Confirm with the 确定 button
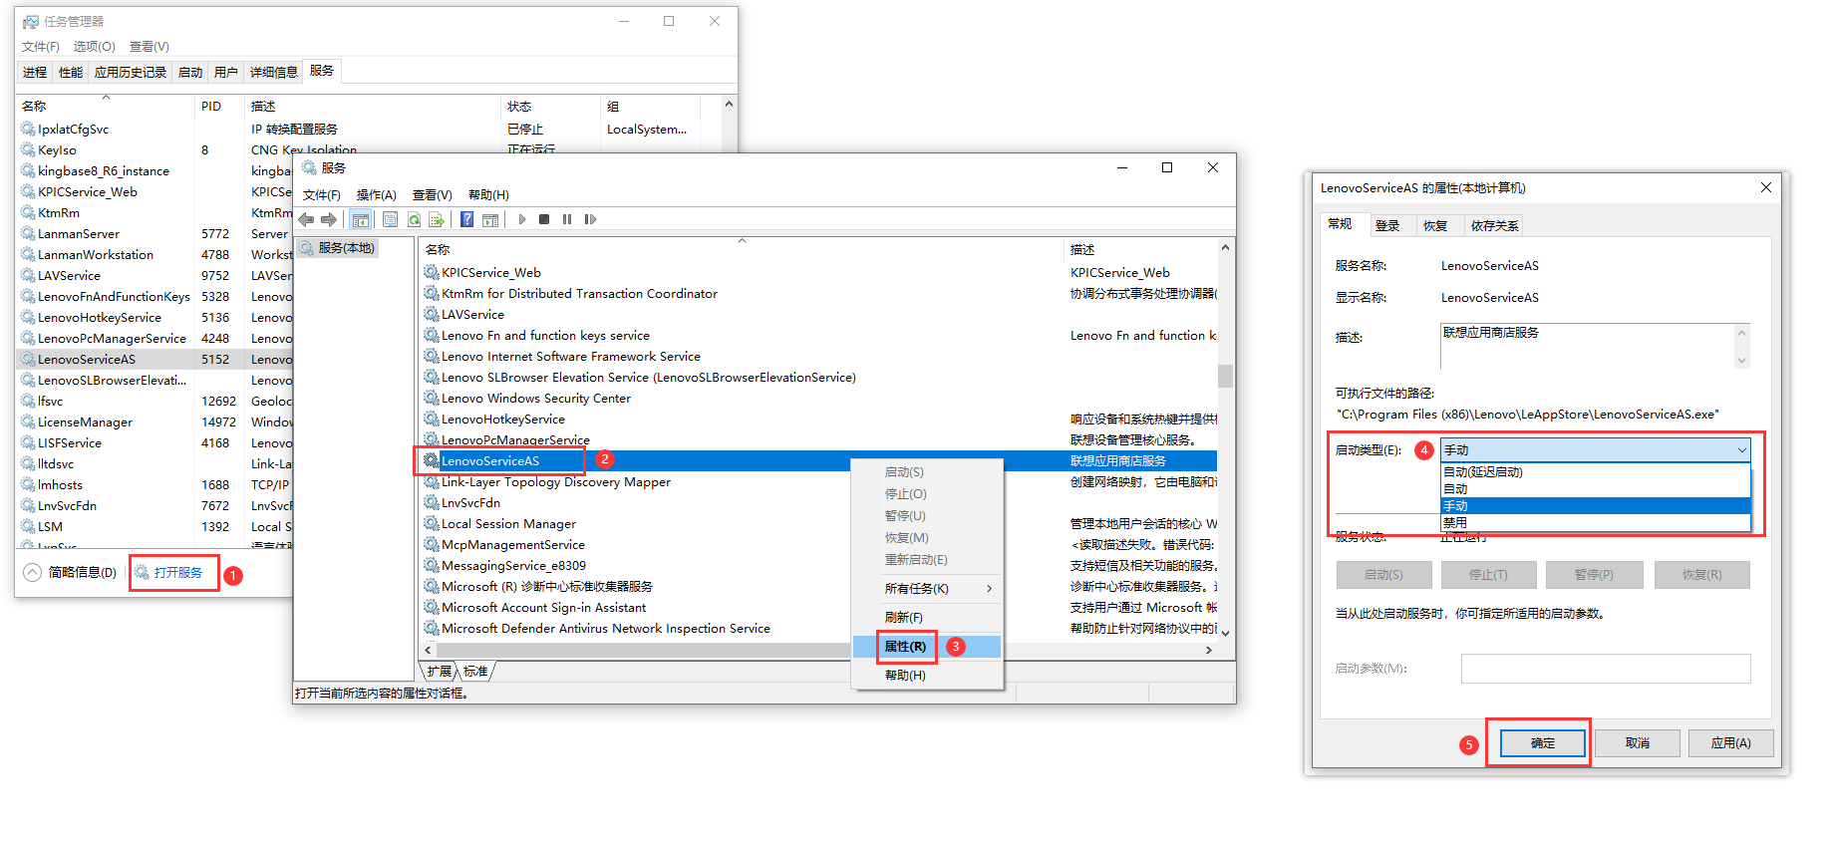 (1543, 743)
